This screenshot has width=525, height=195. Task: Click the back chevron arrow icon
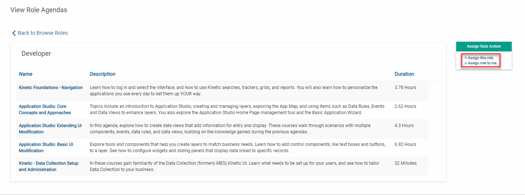coord(14,33)
